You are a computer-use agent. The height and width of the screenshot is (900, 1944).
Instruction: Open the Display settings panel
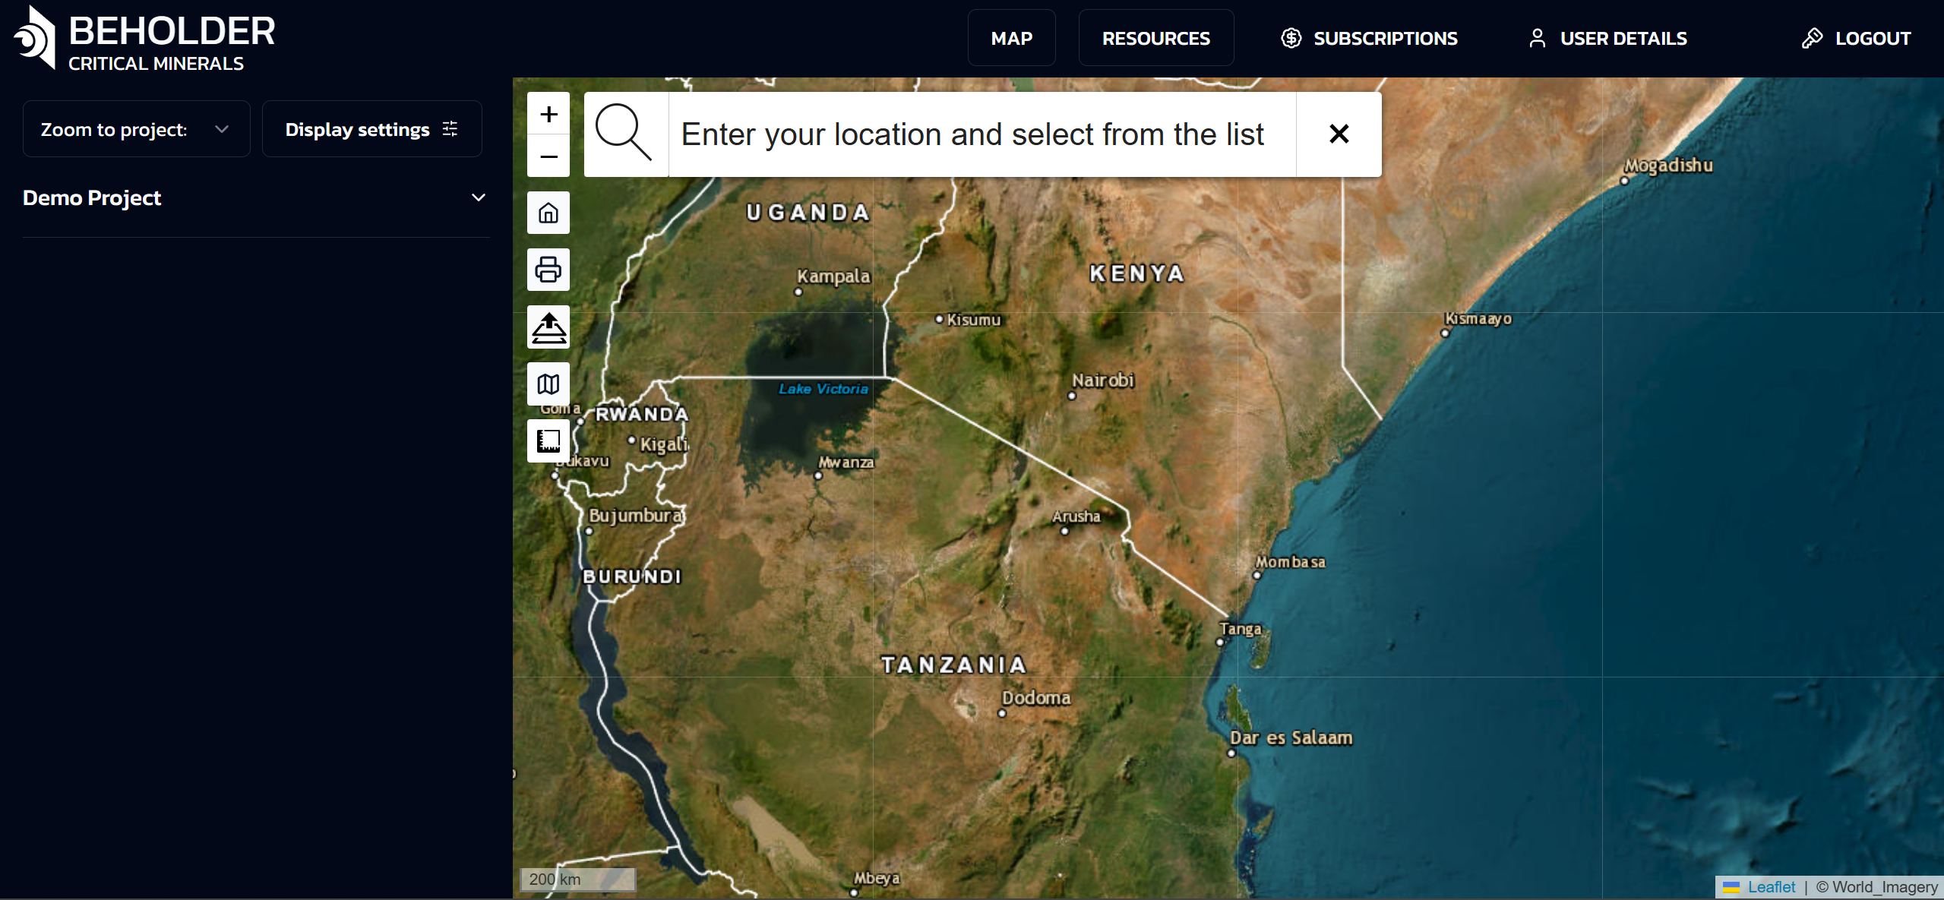pyautogui.click(x=371, y=129)
